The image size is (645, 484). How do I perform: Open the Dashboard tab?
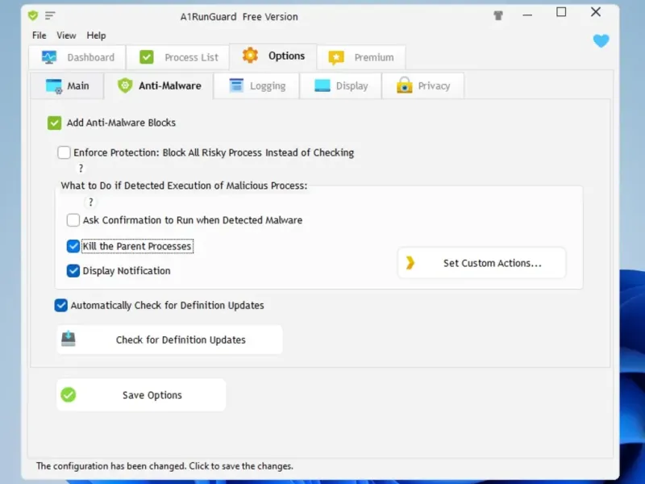pos(77,57)
